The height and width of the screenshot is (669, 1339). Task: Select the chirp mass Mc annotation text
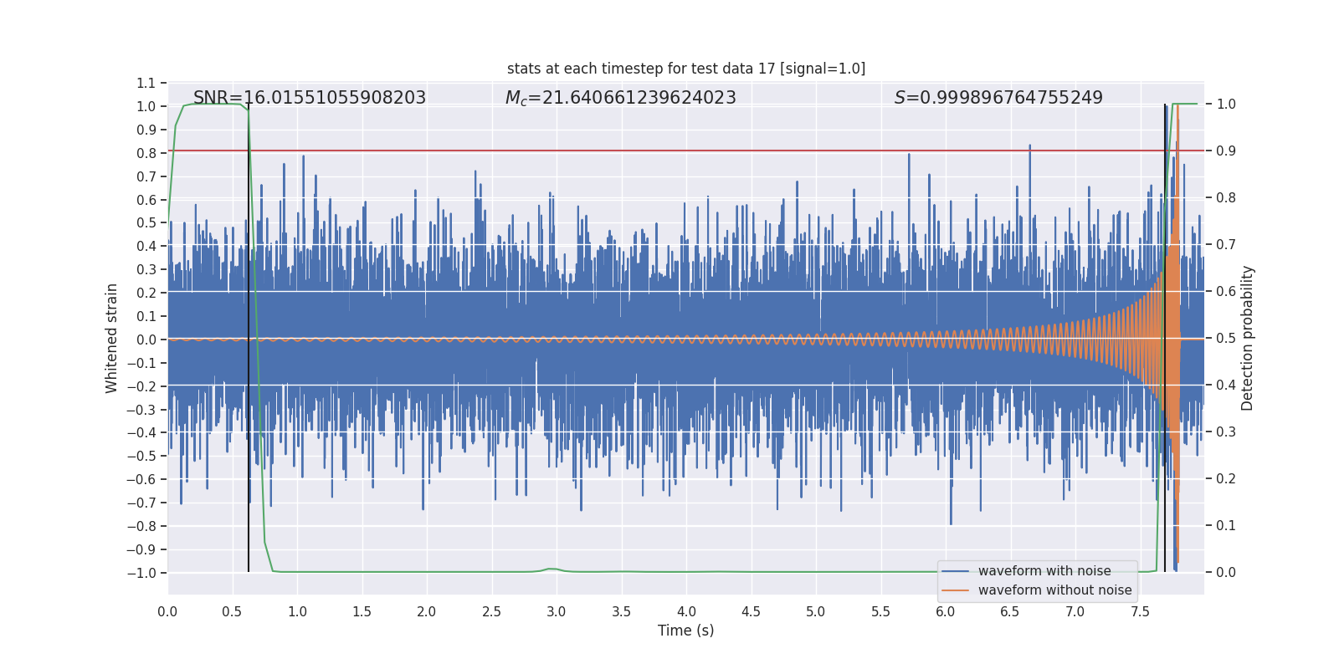point(620,98)
